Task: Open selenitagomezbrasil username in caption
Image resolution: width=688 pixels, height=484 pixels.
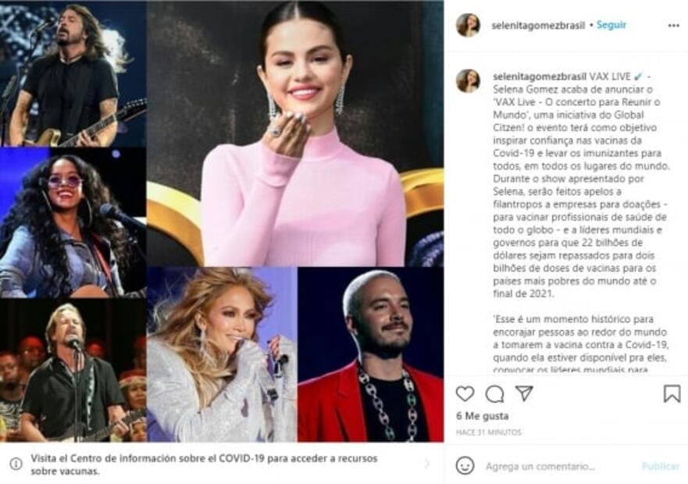Action: click(x=540, y=77)
